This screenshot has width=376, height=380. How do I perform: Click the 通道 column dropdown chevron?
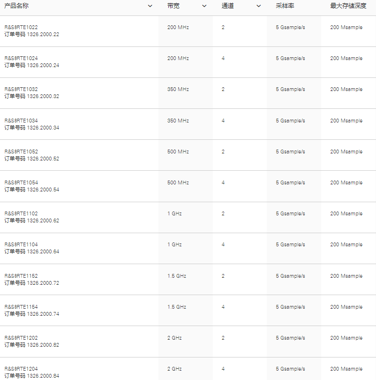[258, 6]
